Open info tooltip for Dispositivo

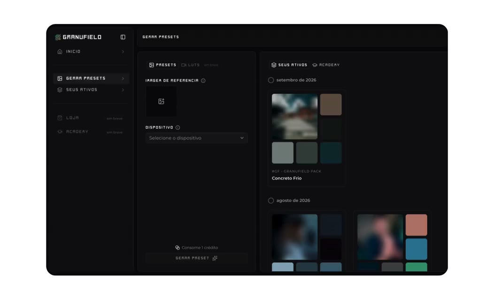178,128
